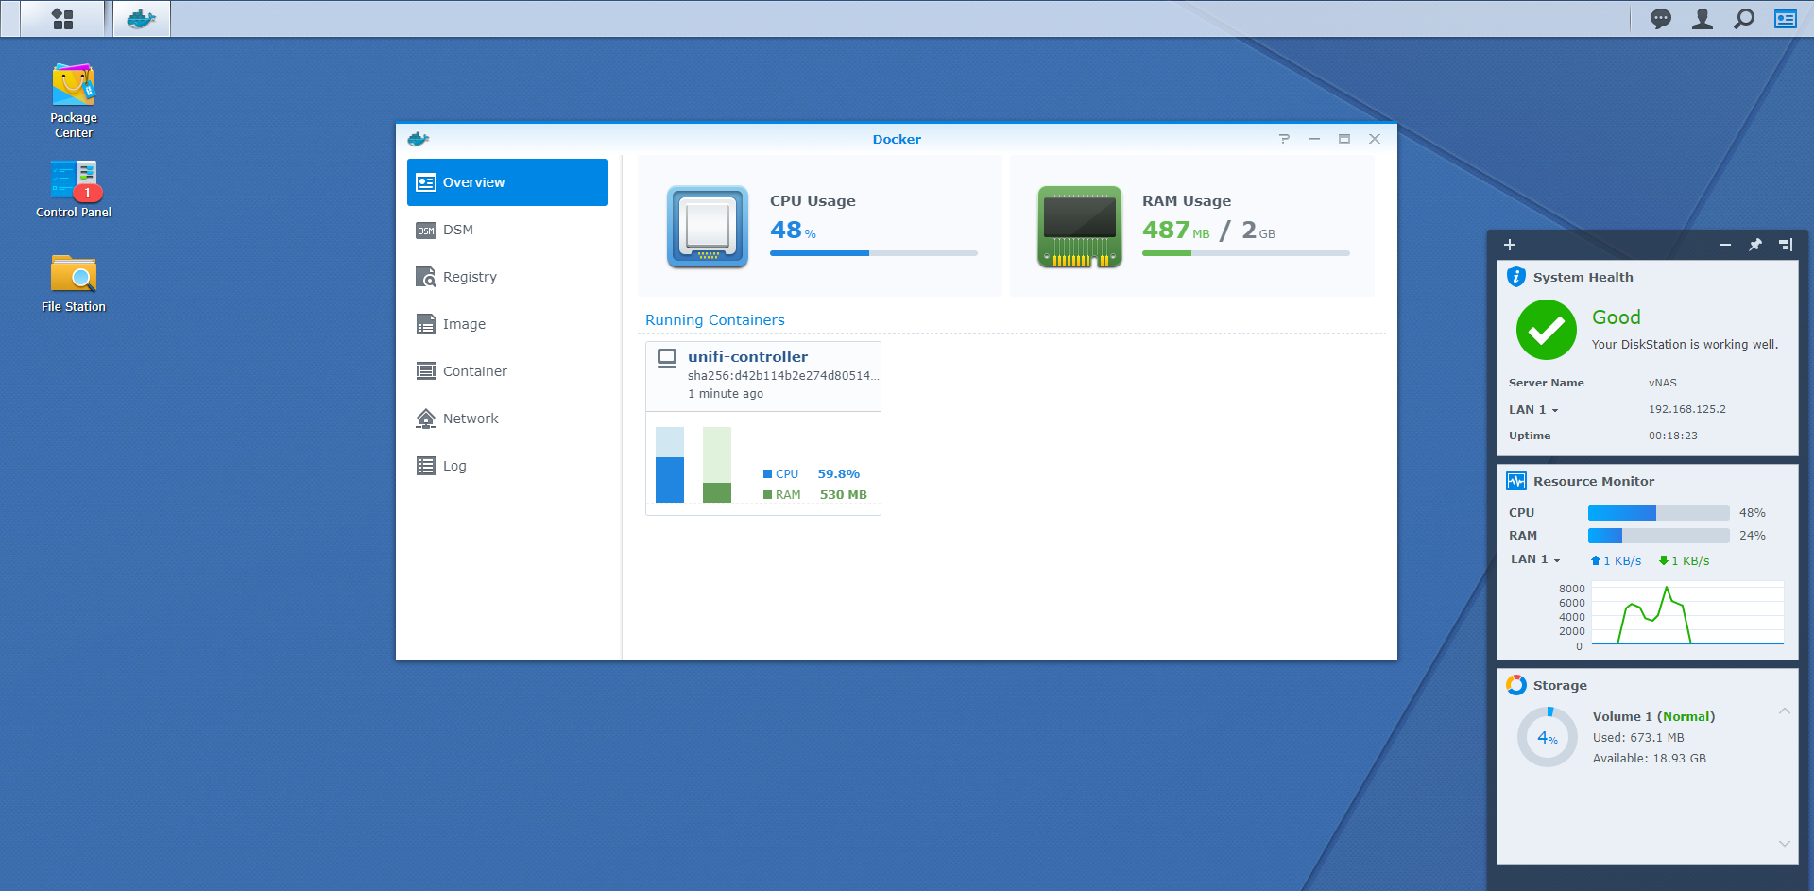The width and height of the screenshot is (1814, 891).
Task: Click the Resource Monitor RAM bar
Action: tap(1658, 536)
